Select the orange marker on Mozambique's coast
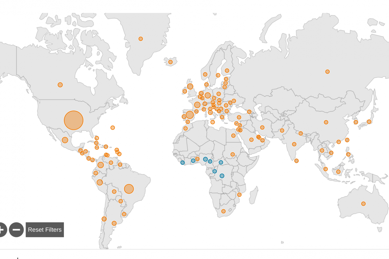The height and width of the screenshot is (259, 389). point(239,195)
